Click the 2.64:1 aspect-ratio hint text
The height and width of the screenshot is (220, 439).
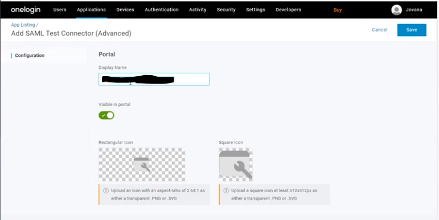point(158,194)
